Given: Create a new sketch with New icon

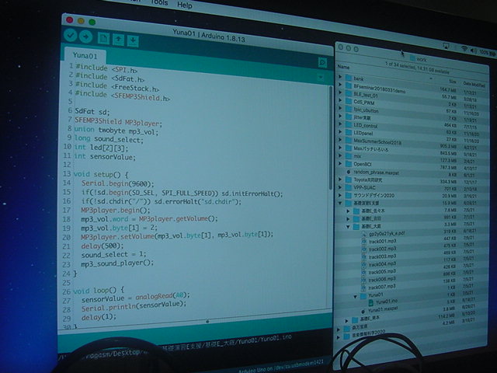Looking at the screenshot, I should tap(103, 39).
